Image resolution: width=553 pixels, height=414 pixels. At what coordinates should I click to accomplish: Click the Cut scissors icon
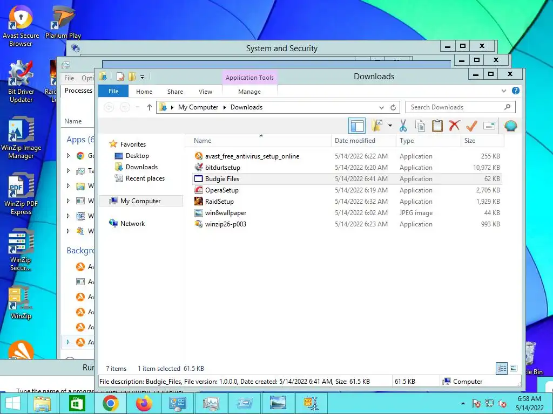pyautogui.click(x=403, y=126)
